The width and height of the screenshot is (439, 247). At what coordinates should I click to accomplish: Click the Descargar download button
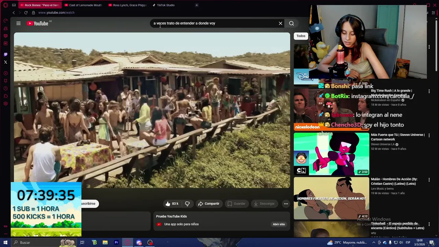(x=264, y=204)
